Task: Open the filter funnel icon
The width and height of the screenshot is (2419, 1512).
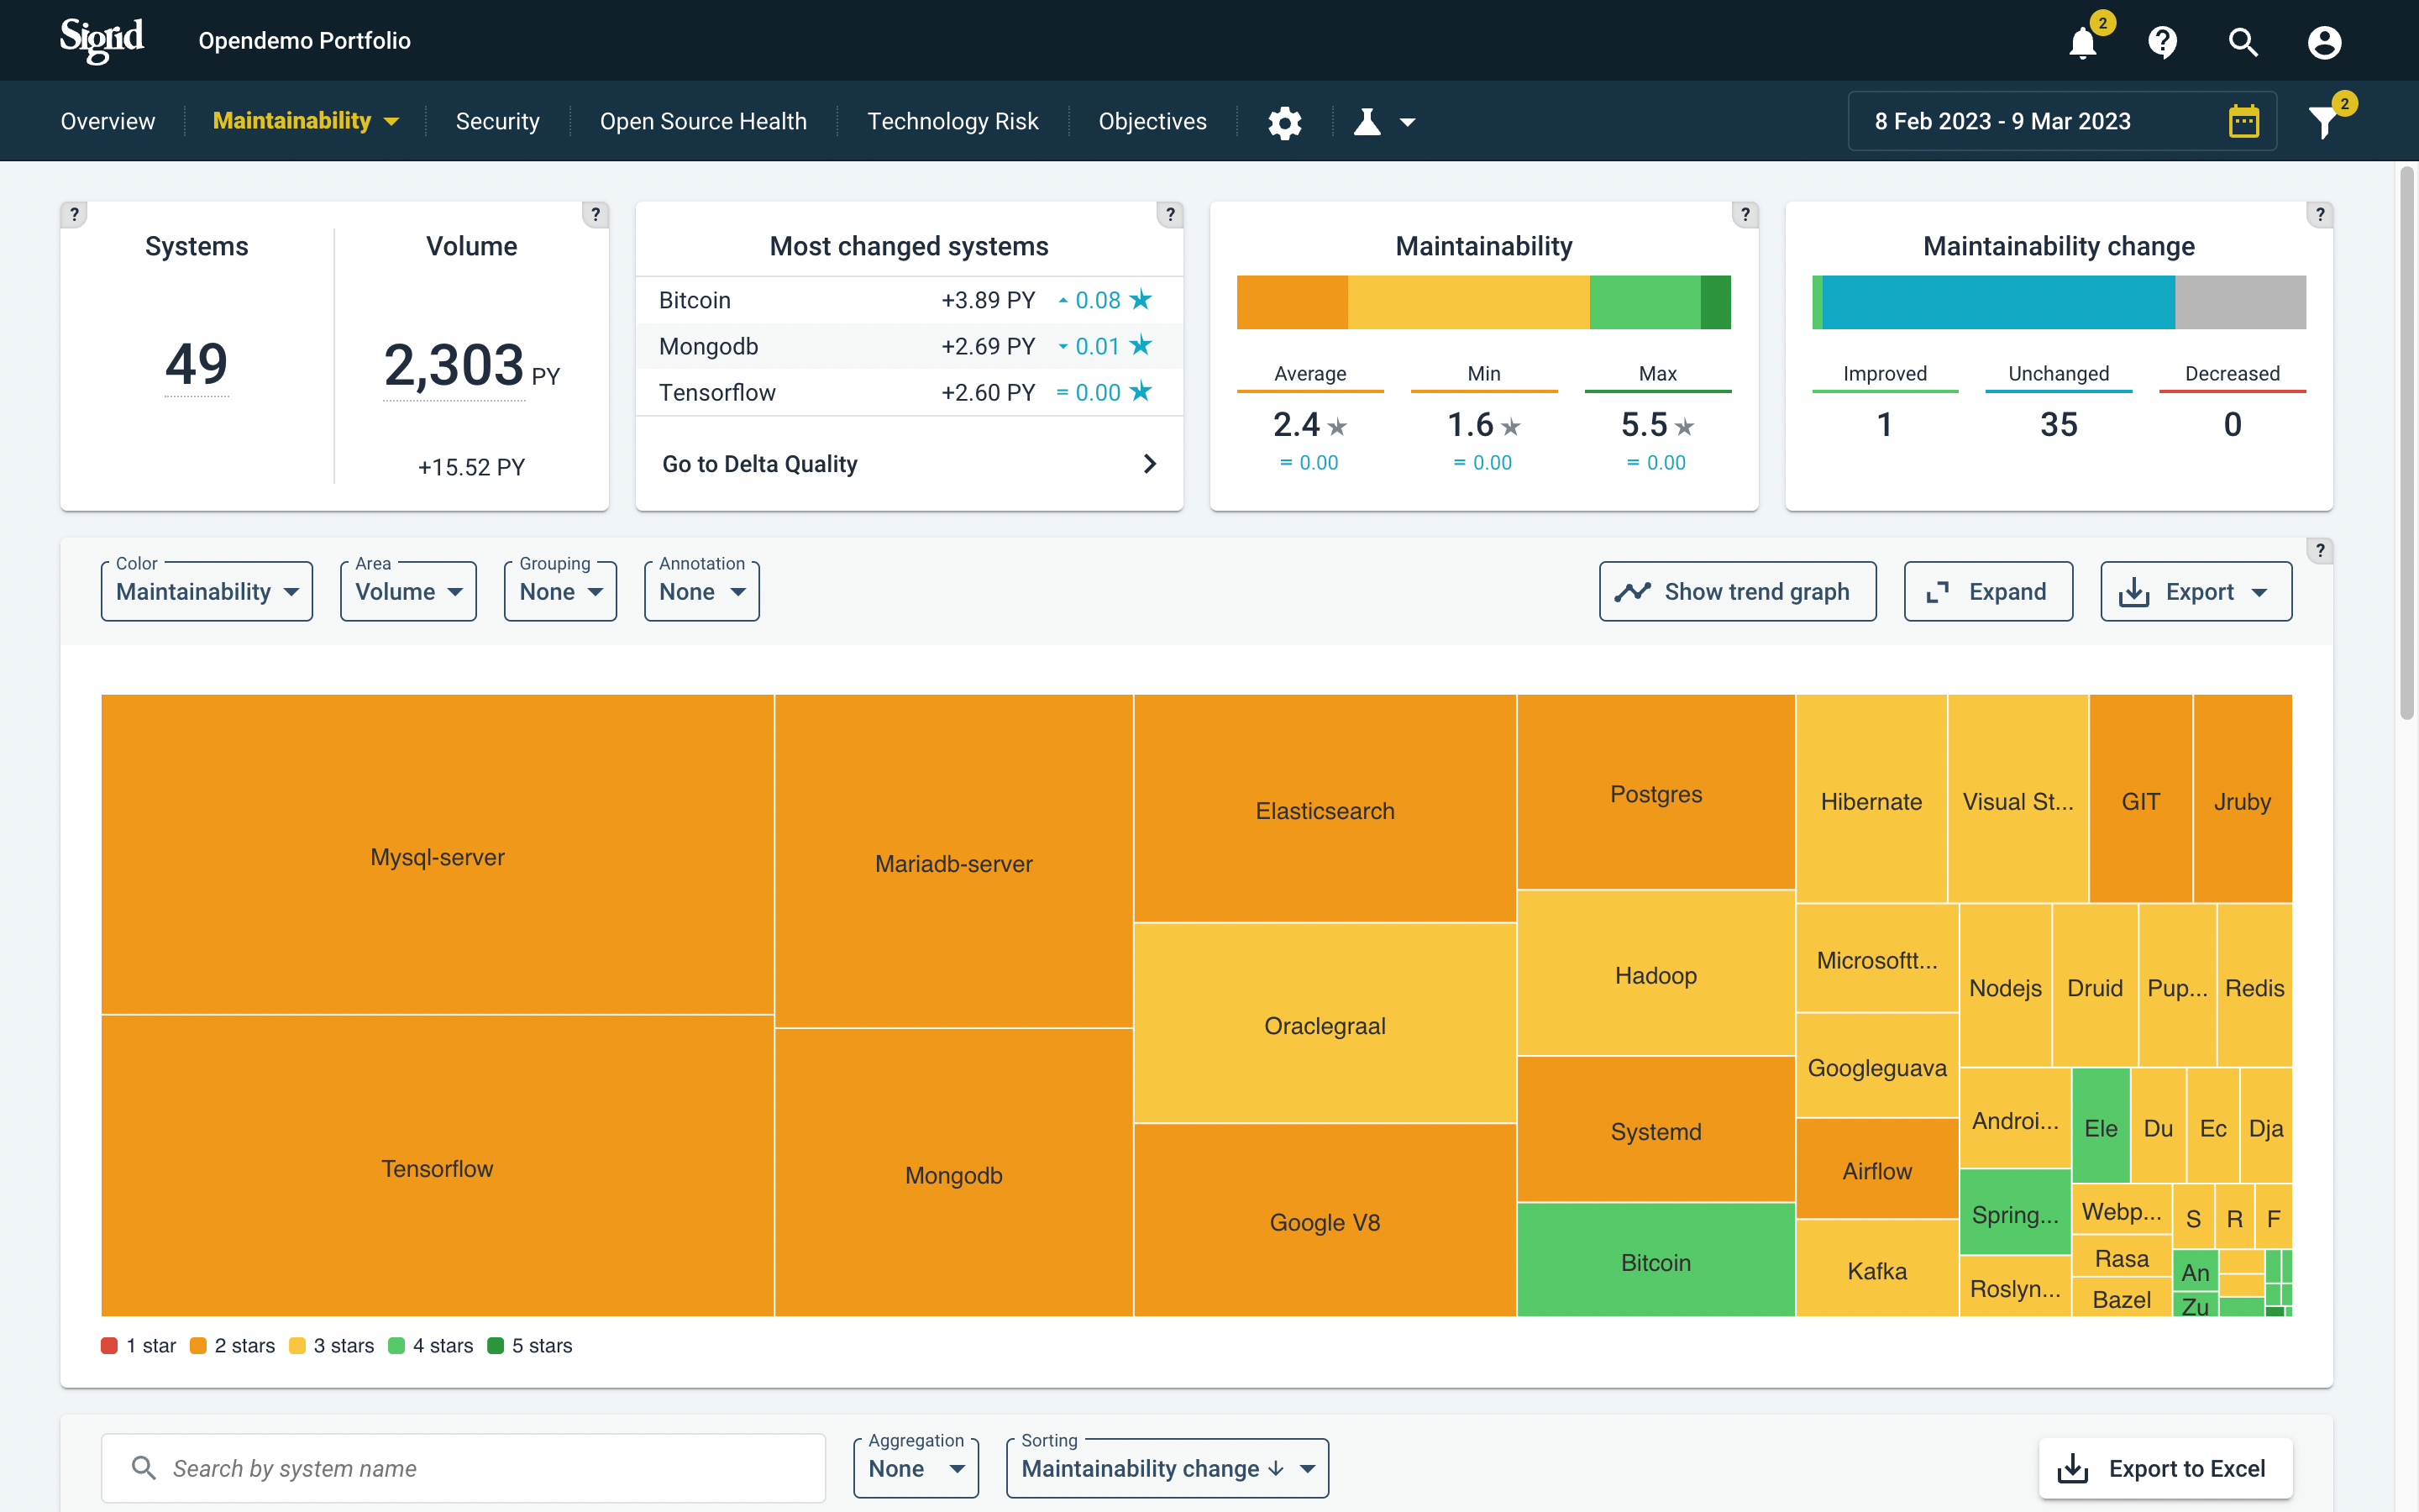Action: point(2324,122)
